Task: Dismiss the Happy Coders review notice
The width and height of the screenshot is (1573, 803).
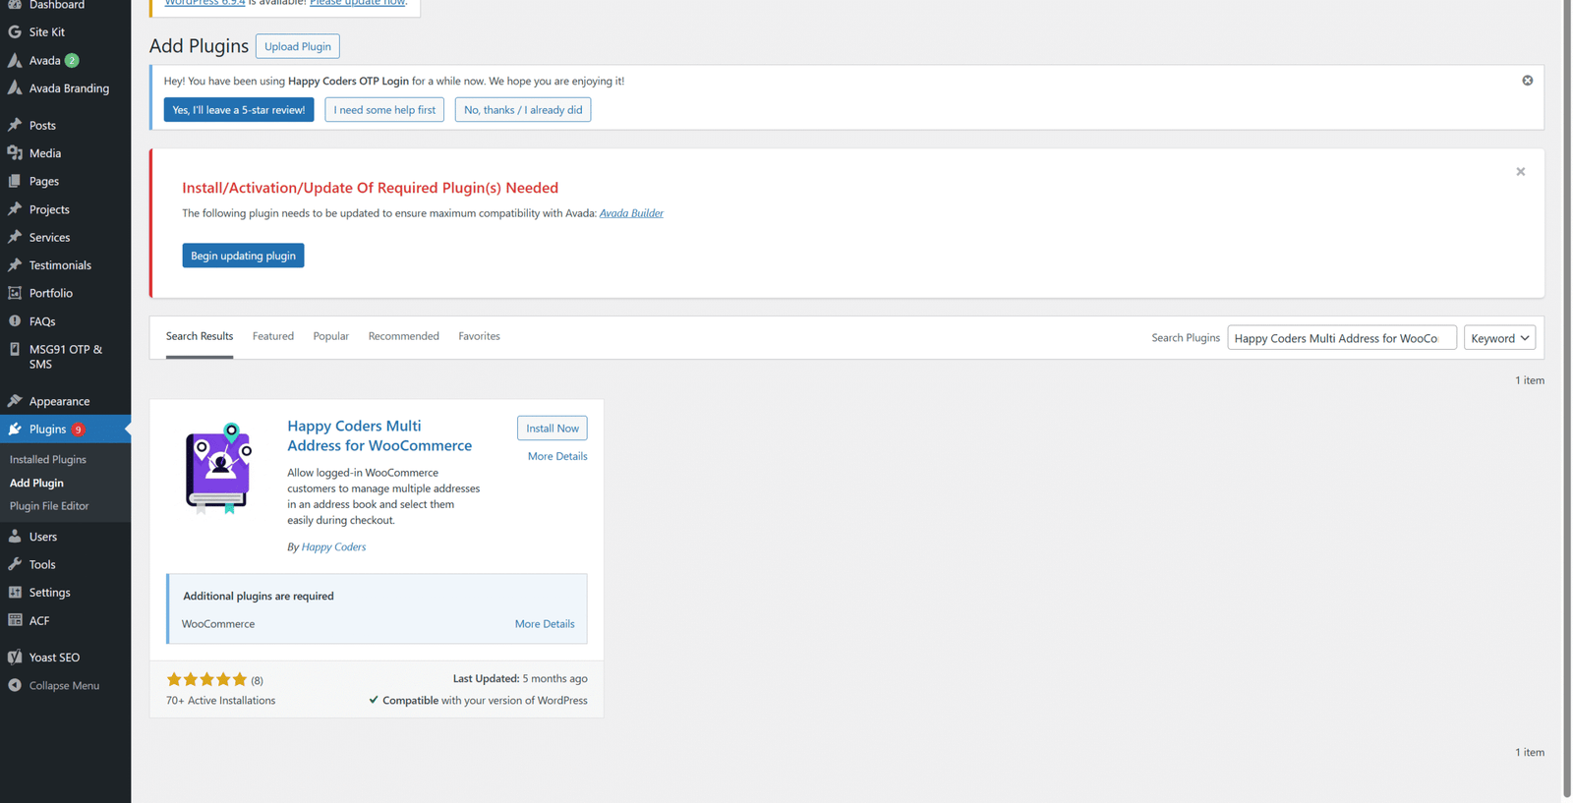Action: point(1527,81)
